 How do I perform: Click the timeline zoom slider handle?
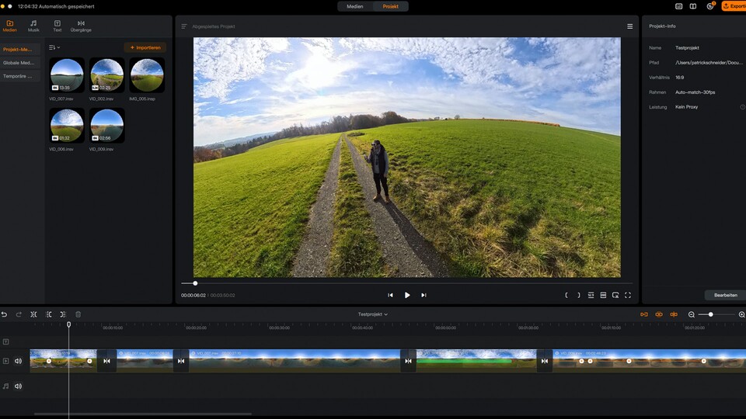pyautogui.click(x=710, y=314)
